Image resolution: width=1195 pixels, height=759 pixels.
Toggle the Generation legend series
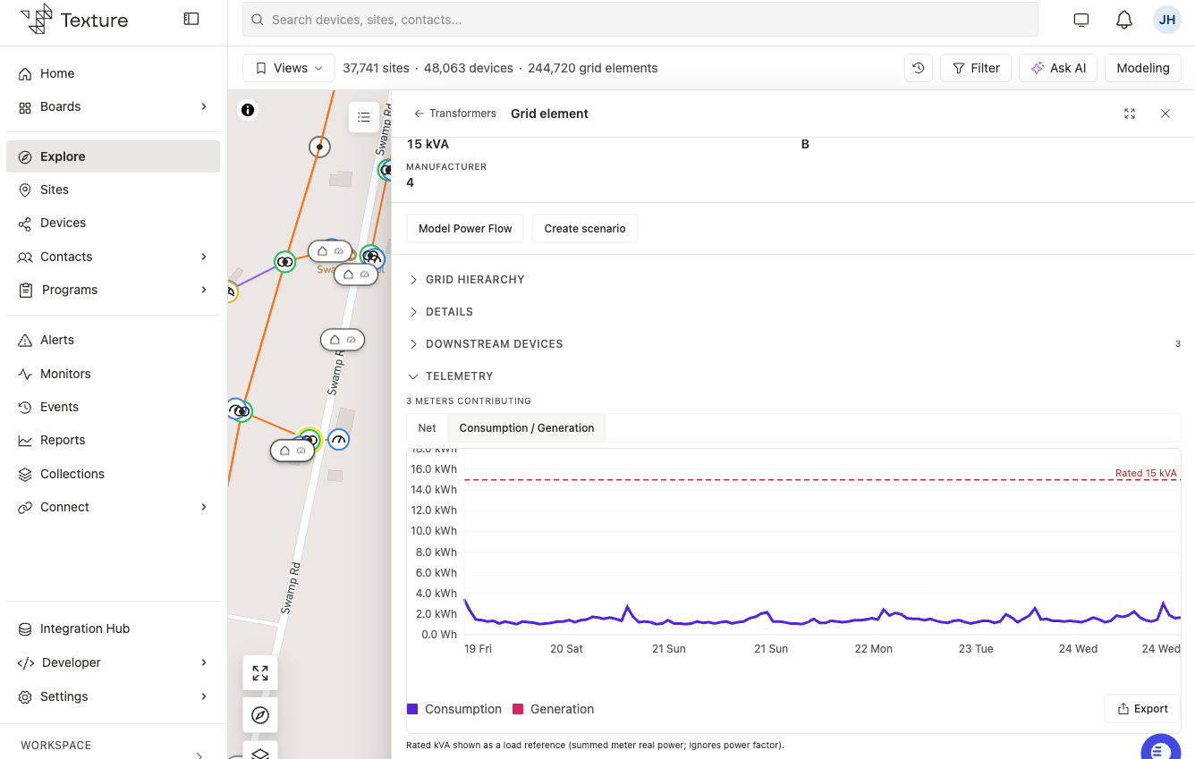(x=554, y=709)
